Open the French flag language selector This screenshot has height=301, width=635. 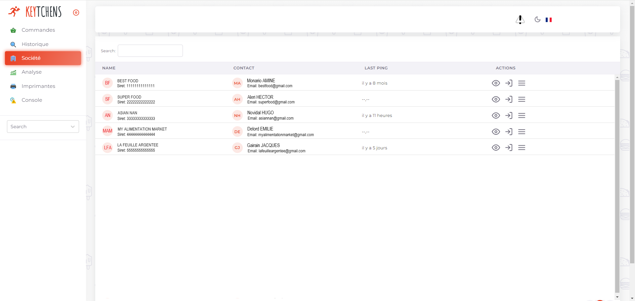549,20
